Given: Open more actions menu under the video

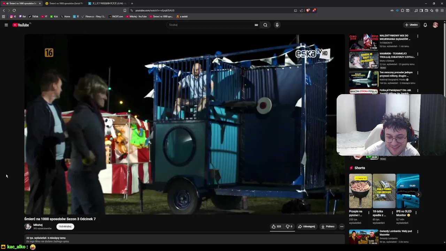Looking at the screenshot, I should coord(341,226).
